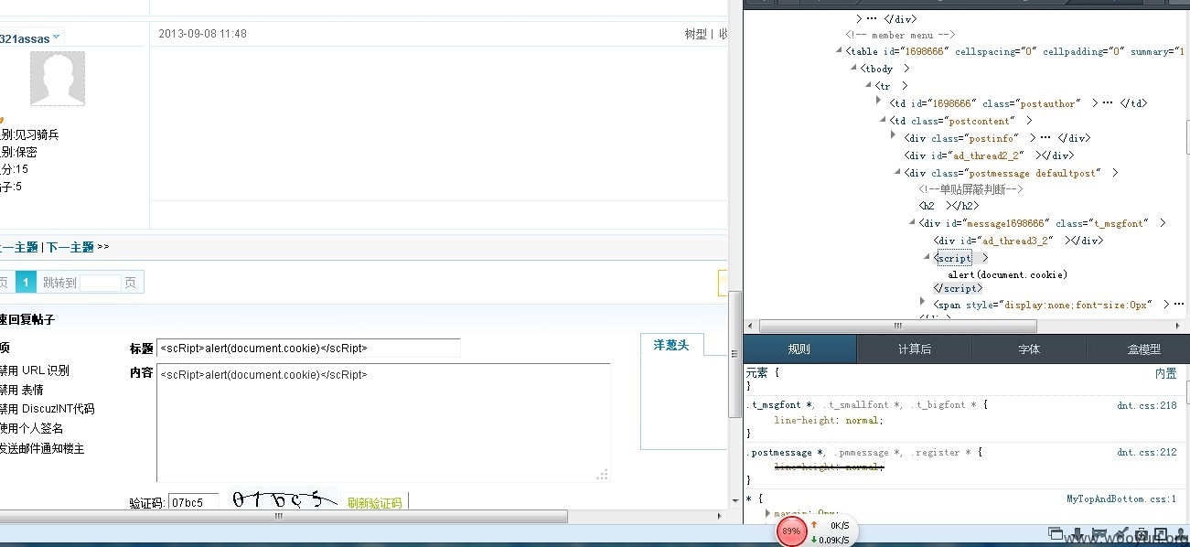Viewport: 1190px width, 547px height.
Task: Switch to the 计算后 tab
Action: point(914,349)
